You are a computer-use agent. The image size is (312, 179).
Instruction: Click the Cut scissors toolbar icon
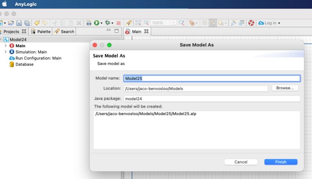click(x=55, y=23)
